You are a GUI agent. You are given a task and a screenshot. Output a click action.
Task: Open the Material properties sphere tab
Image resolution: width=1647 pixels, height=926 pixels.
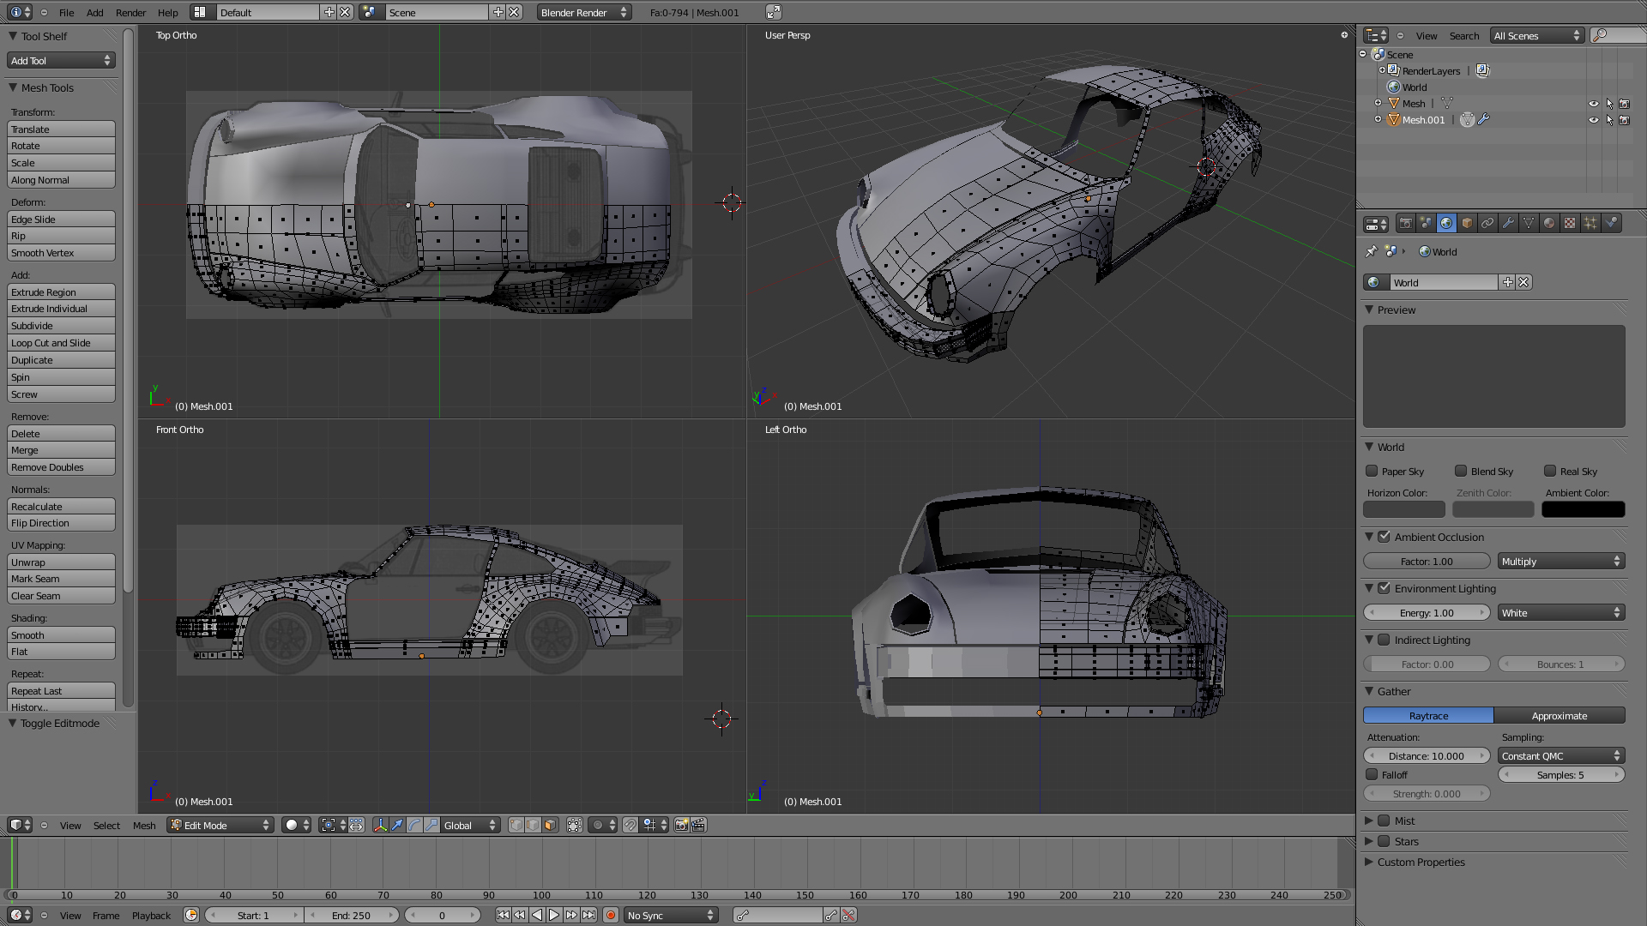pyautogui.click(x=1549, y=224)
